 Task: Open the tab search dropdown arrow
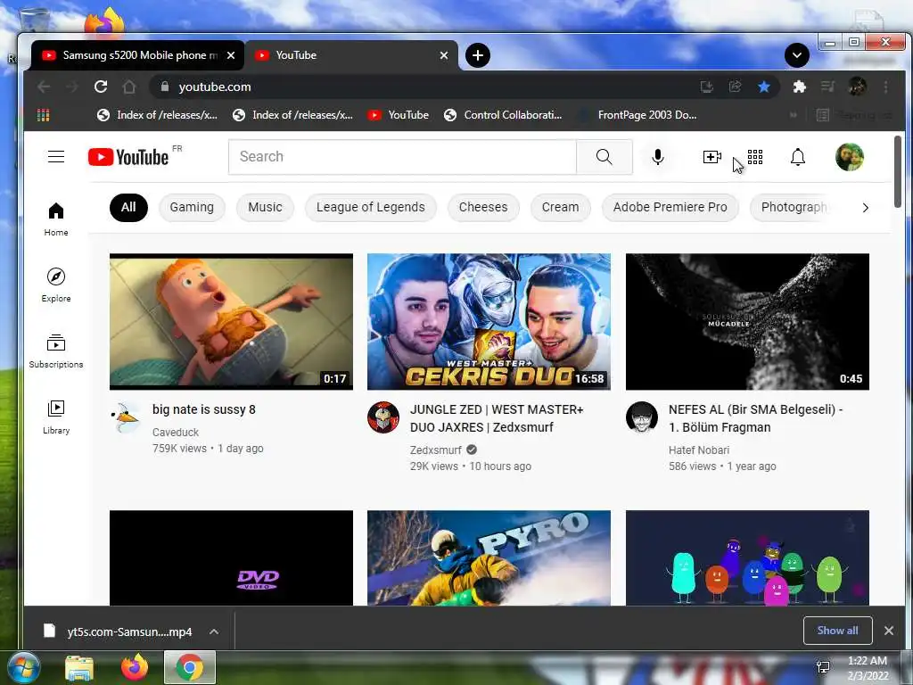pyautogui.click(x=796, y=55)
